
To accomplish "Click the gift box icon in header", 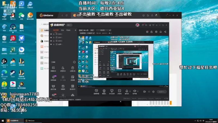I will (147, 32).
